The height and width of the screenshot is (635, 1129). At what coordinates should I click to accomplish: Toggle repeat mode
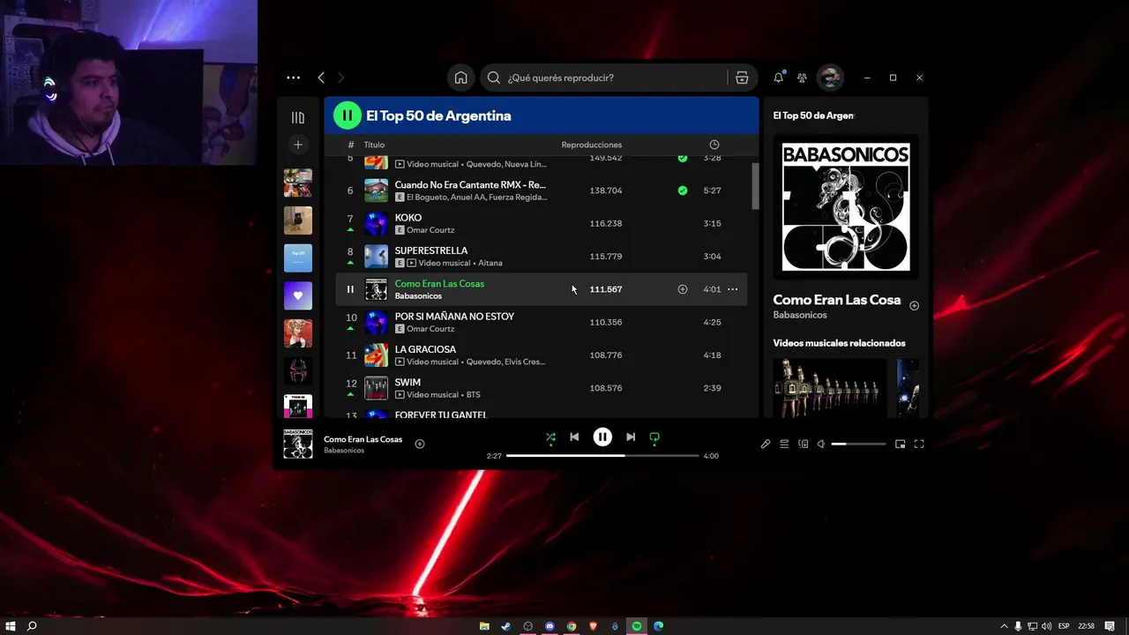click(654, 437)
